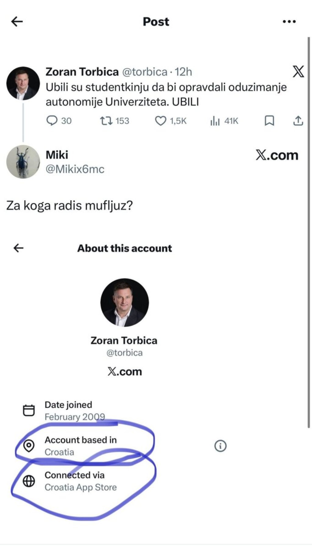Click the Account based in location pin icon
The width and height of the screenshot is (312, 550).
(x=29, y=446)
